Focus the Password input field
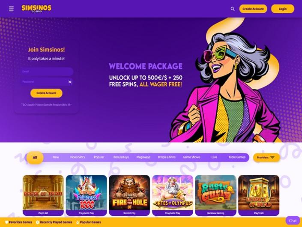This screenshot has height=227, width=302. [46, 82]
